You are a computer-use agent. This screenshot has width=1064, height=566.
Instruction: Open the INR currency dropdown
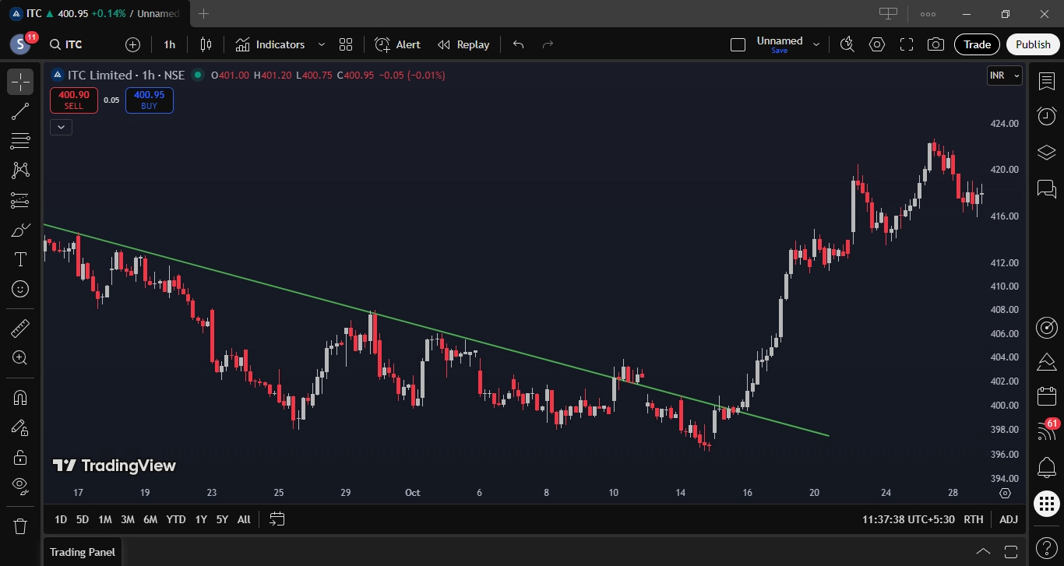tap(1004, 76)
